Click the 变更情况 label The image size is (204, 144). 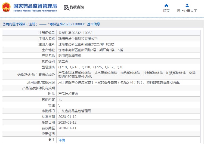tap(48, 134)
